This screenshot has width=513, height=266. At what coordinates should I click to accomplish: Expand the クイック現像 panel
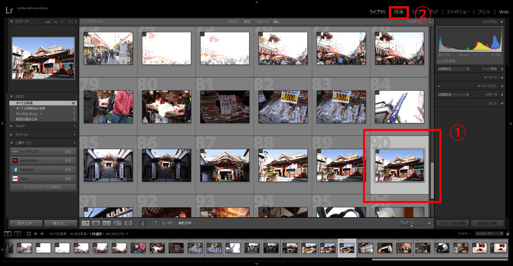502,69
